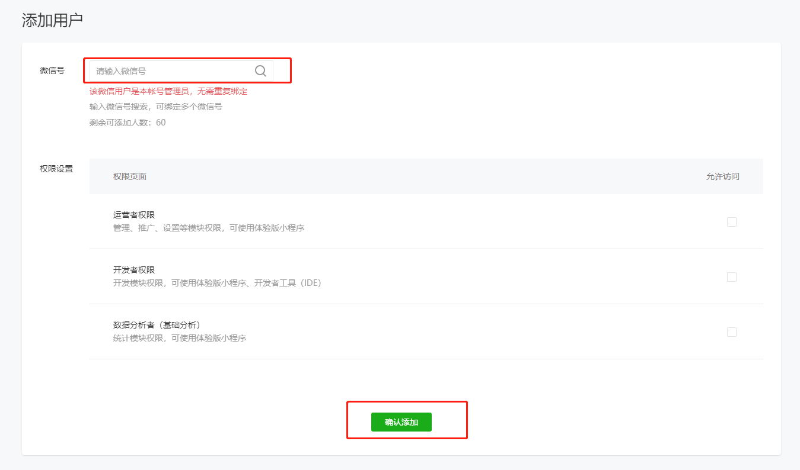
Task: Enable the 运营者权限 access checkbox
Action: pyautogui.click(x=731, y=222)
